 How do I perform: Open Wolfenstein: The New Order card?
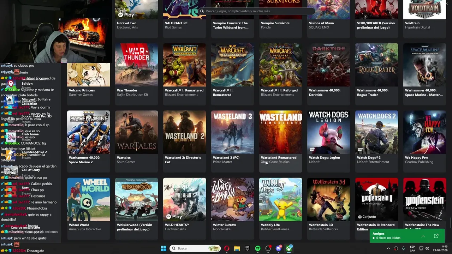tap(424, 203)
